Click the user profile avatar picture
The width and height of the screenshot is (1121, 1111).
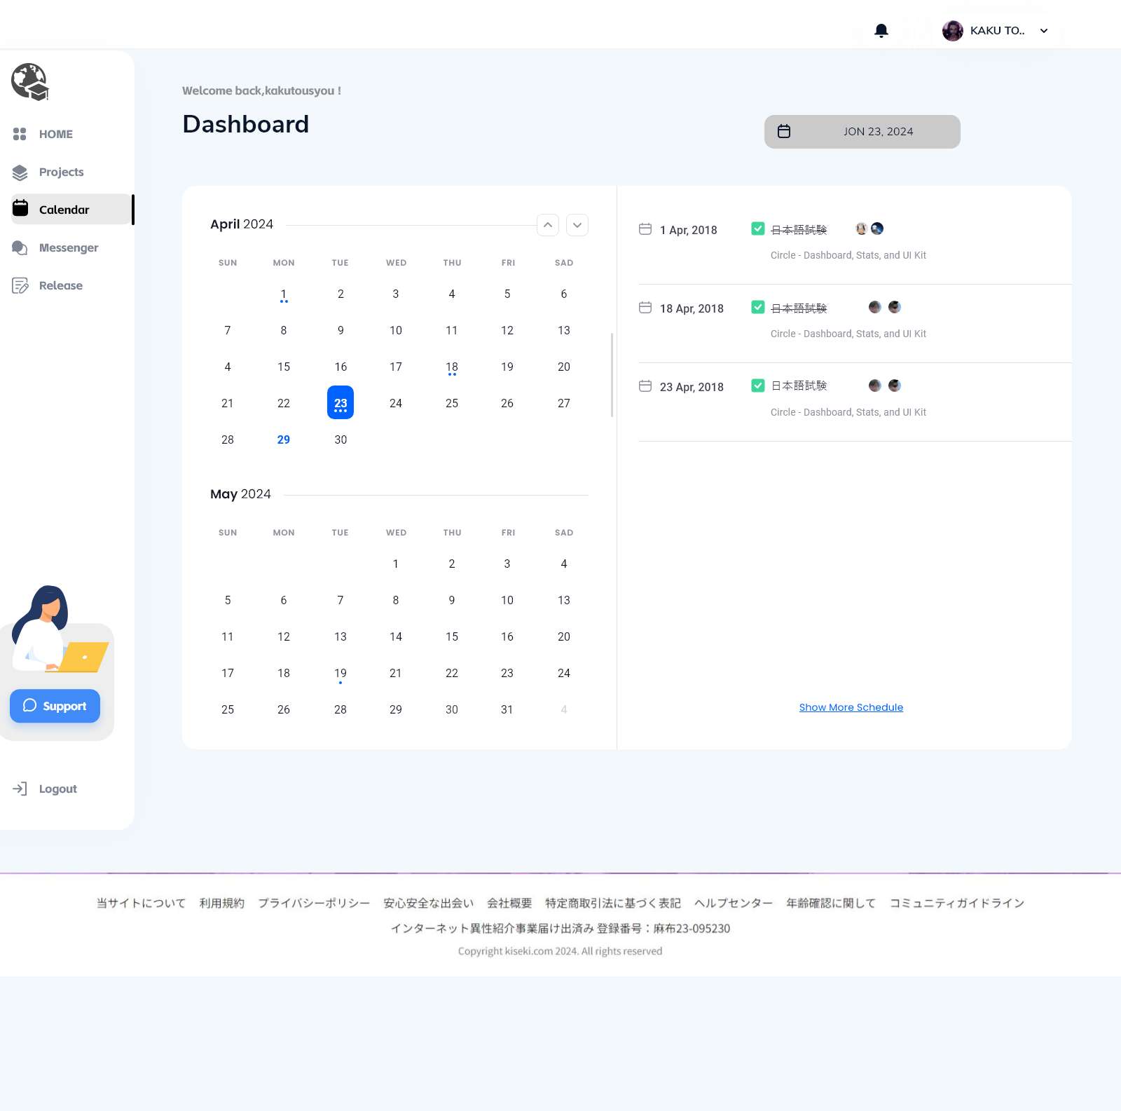coord(952,31)
